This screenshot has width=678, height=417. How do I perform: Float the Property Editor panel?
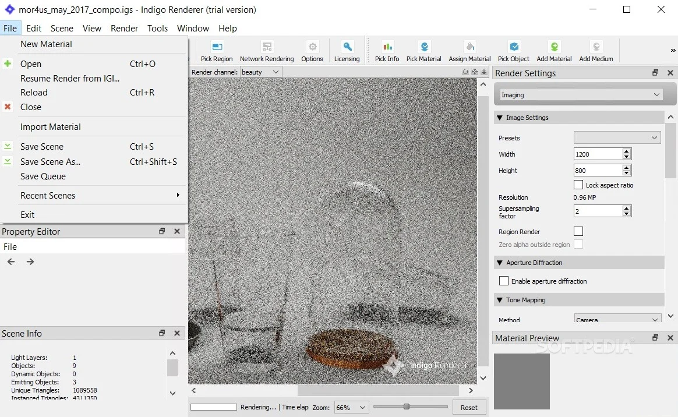click(162, 231)
